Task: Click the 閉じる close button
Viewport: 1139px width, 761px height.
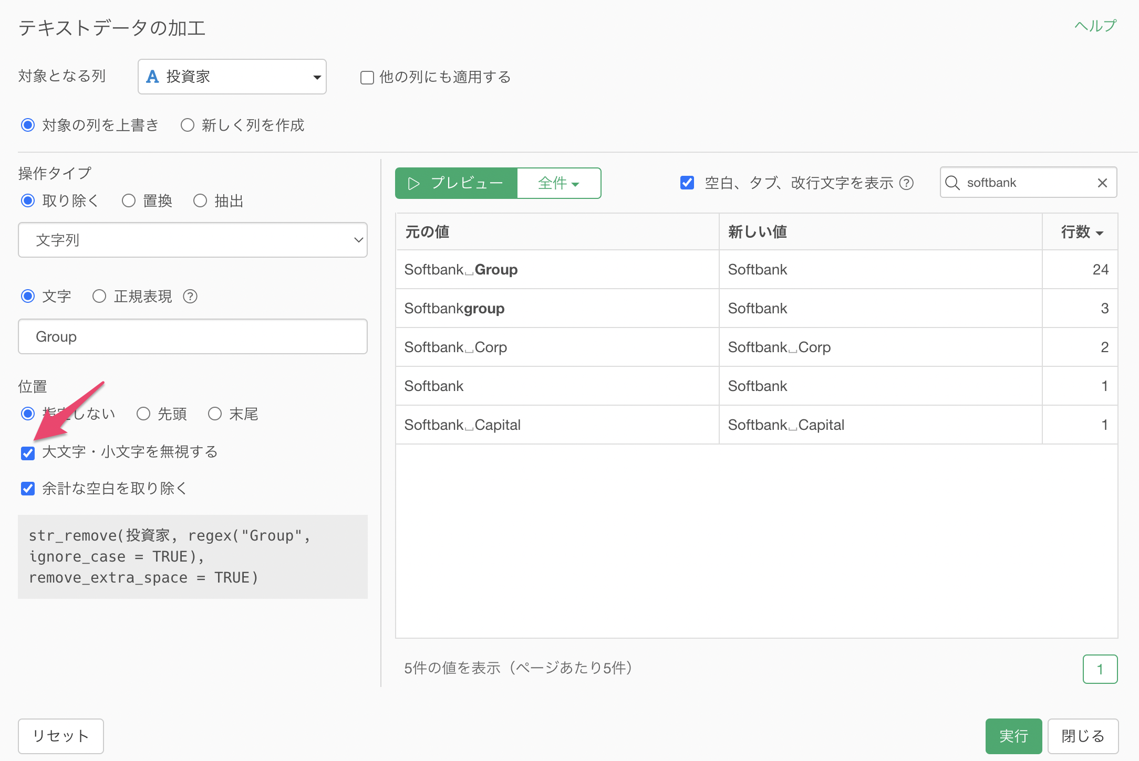Action: click(1083, 736)
